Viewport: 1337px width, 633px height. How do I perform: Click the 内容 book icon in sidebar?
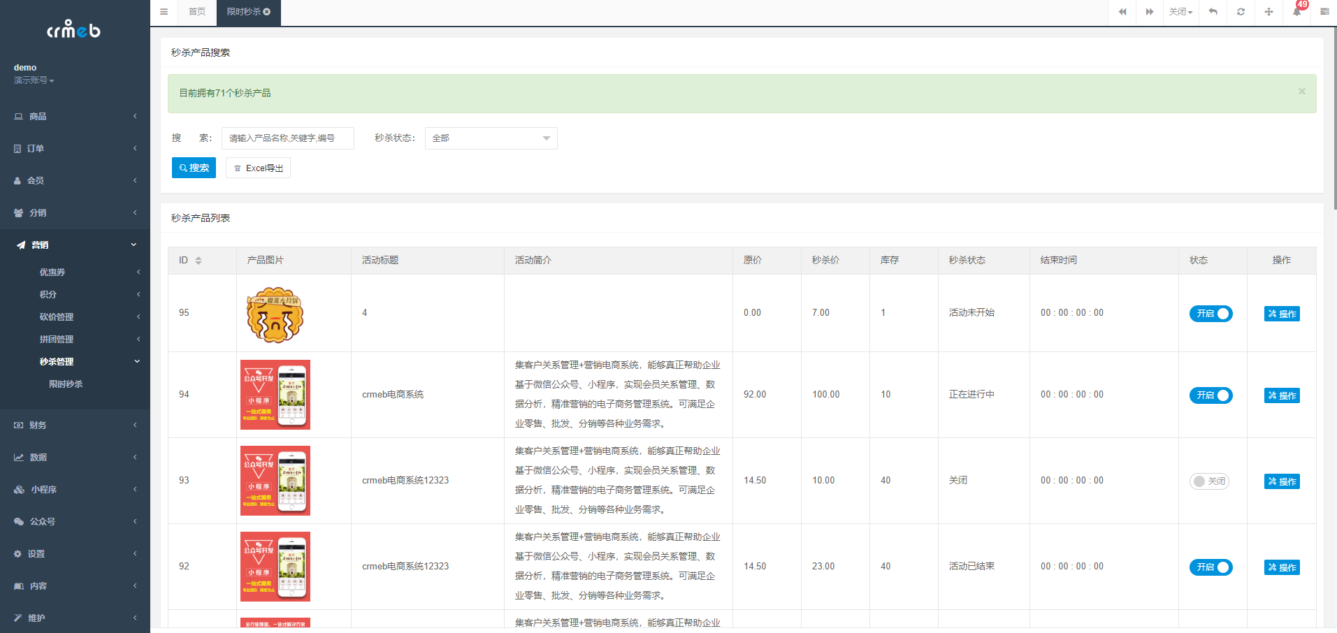(19, 586)
